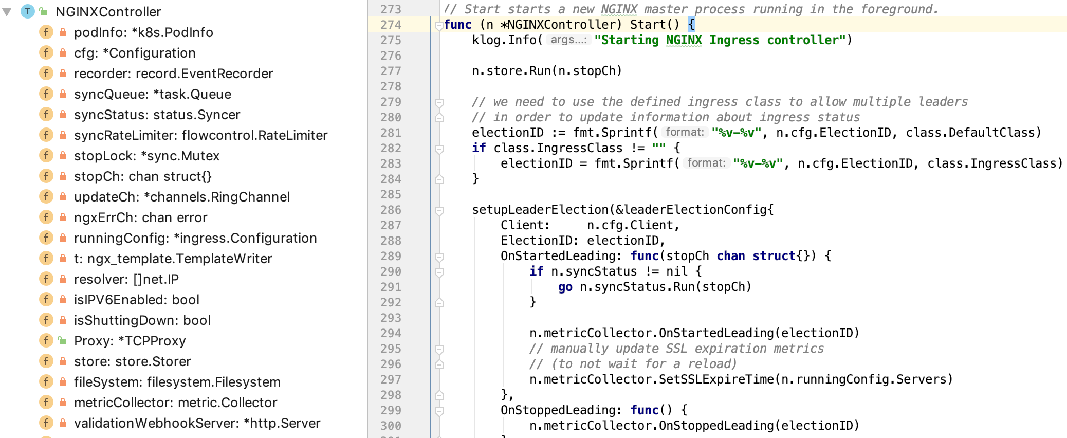Click the field icon beside ngxErrCh
The width and height of the screenshot is (1067, 438).
coord(46,217)
